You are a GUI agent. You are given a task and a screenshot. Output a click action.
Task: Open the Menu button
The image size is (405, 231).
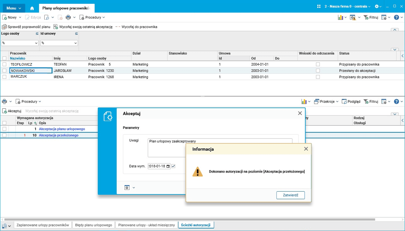(14, 8)
